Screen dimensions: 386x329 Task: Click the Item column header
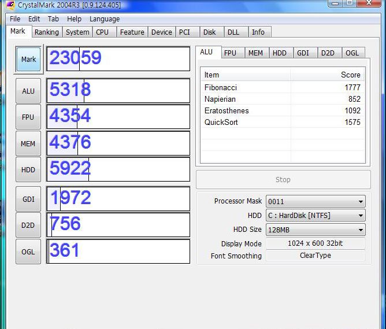point(246,75)
